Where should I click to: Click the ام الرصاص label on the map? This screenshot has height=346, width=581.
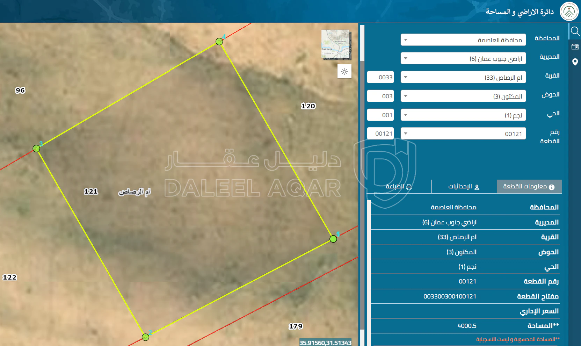(x=135, y=192)
